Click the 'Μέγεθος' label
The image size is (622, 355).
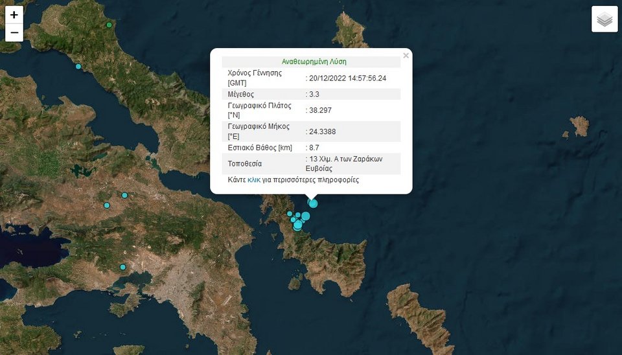(x=241, y=95)
